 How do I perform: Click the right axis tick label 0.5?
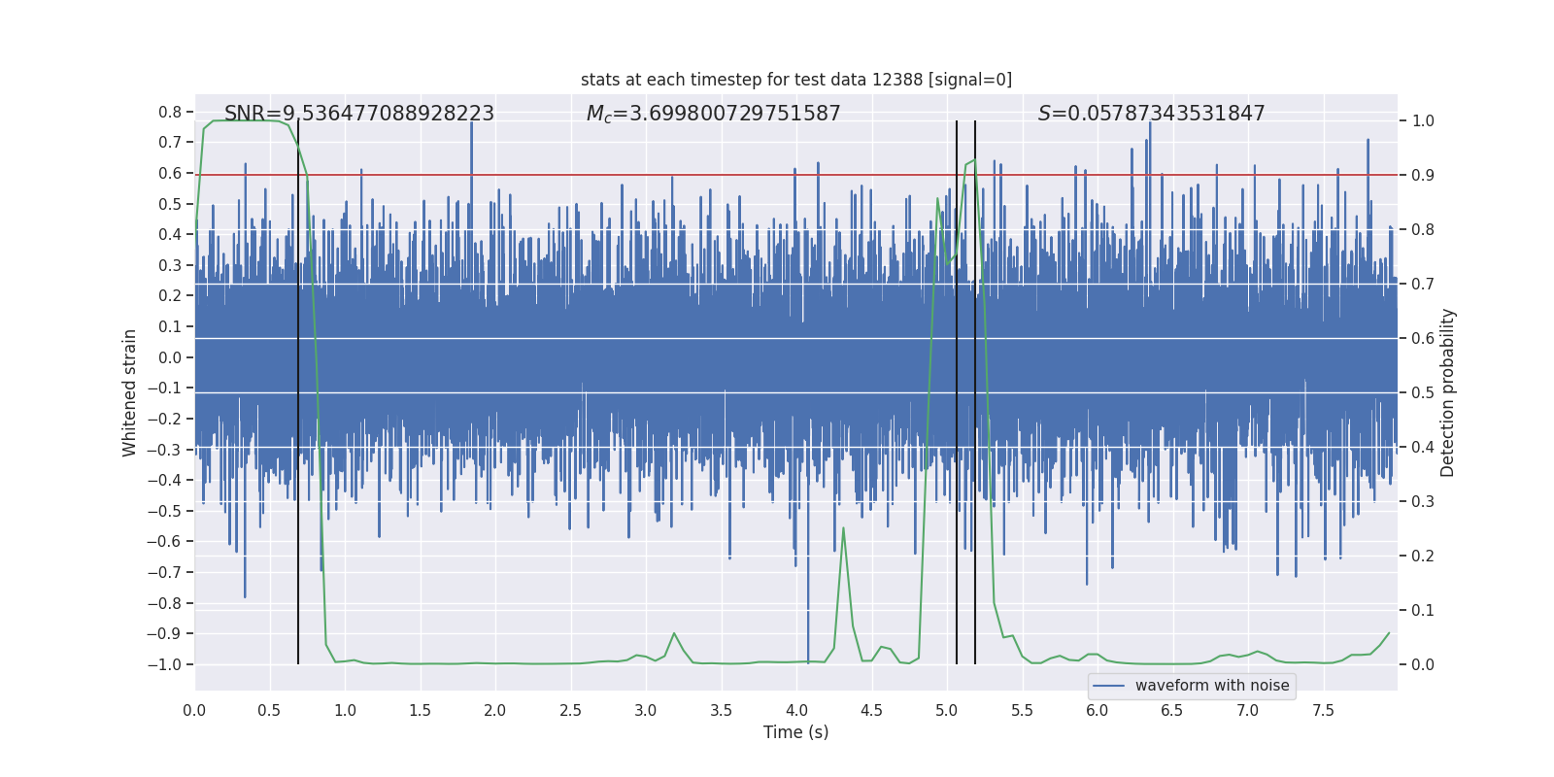point(1423,392)
